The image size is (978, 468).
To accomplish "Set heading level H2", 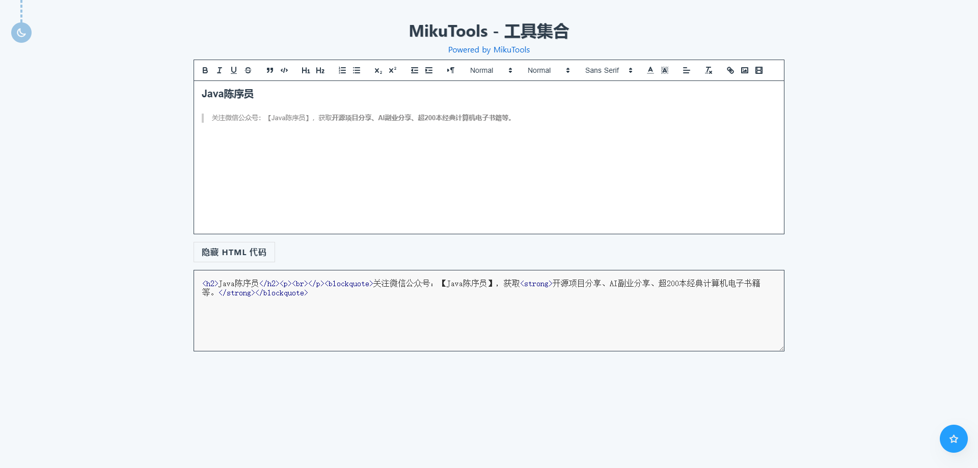I will [x=320, y=70].
